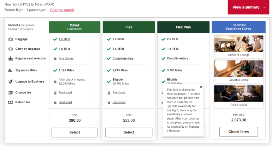This screenshot has width=272, height=146.
Task: Click Saver 'After check-in opens' upgrade link
Action: click(72, 80)
